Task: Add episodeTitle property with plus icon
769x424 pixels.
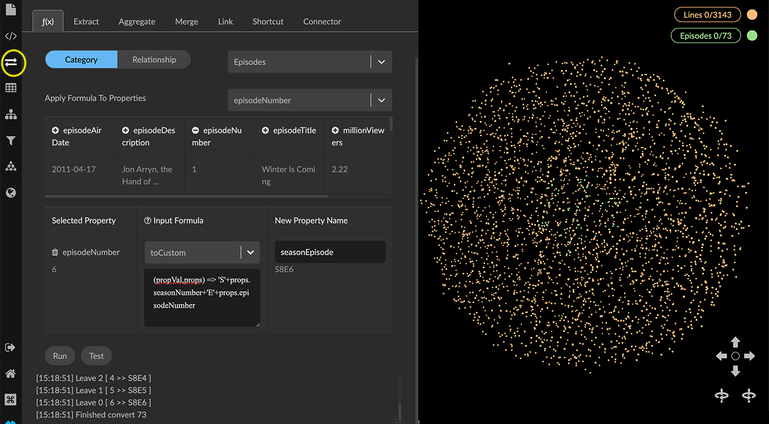Action: coord(265,130)
